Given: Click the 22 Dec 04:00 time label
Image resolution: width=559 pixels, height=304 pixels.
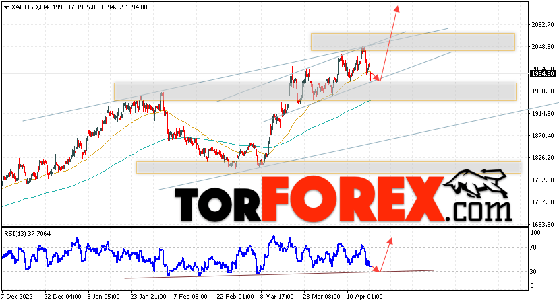Looking at the screenshot, I should pos(63,296).
